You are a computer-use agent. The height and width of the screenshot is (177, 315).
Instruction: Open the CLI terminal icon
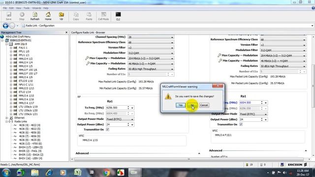pos(118,16)
